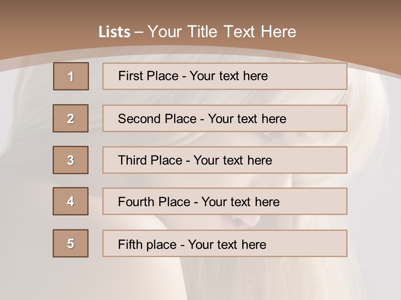
Task: Click the dash in the slide title
Action: click(139, 32)
